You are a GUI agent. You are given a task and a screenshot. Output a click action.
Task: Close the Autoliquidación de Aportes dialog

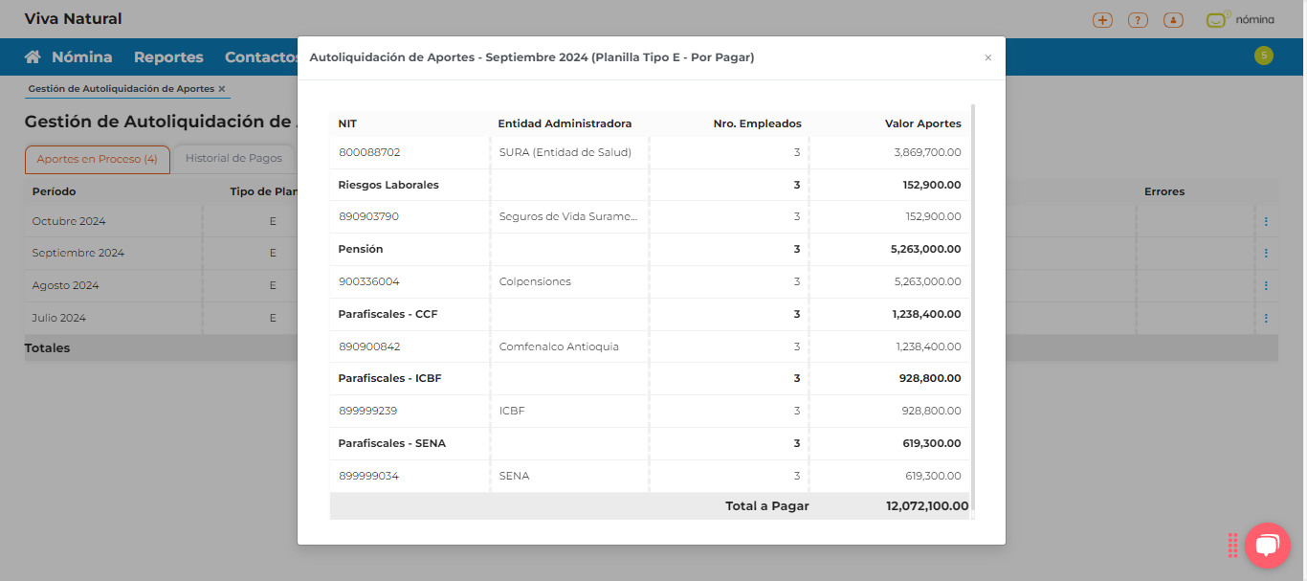(x=988, y=58)
